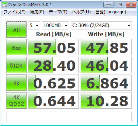Click the Read [MB/s] column header
The width and height of the screenshot is (138, 126).
coord(53,34)
